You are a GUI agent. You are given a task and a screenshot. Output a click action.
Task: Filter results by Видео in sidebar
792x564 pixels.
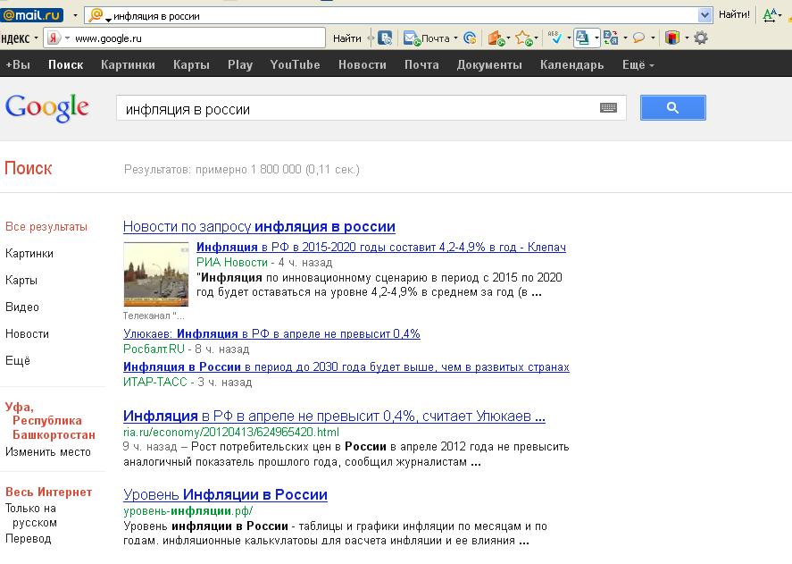22,307
